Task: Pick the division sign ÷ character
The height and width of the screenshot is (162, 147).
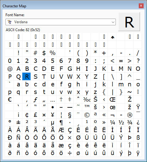Action: (70, 153)
